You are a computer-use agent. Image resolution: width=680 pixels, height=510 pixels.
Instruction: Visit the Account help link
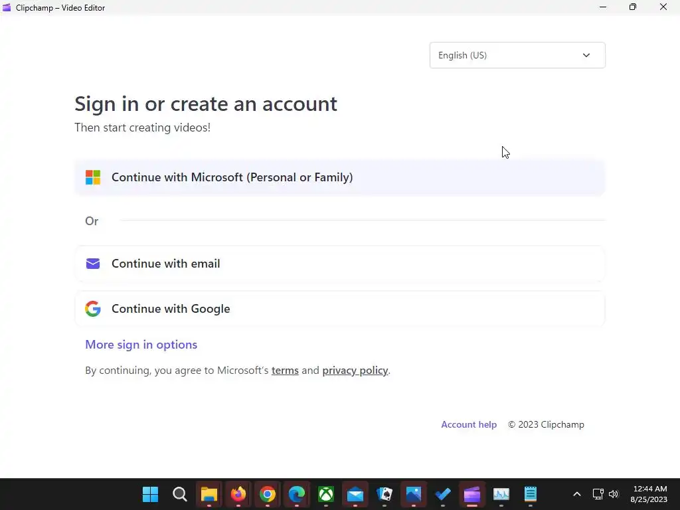(469, 424)
